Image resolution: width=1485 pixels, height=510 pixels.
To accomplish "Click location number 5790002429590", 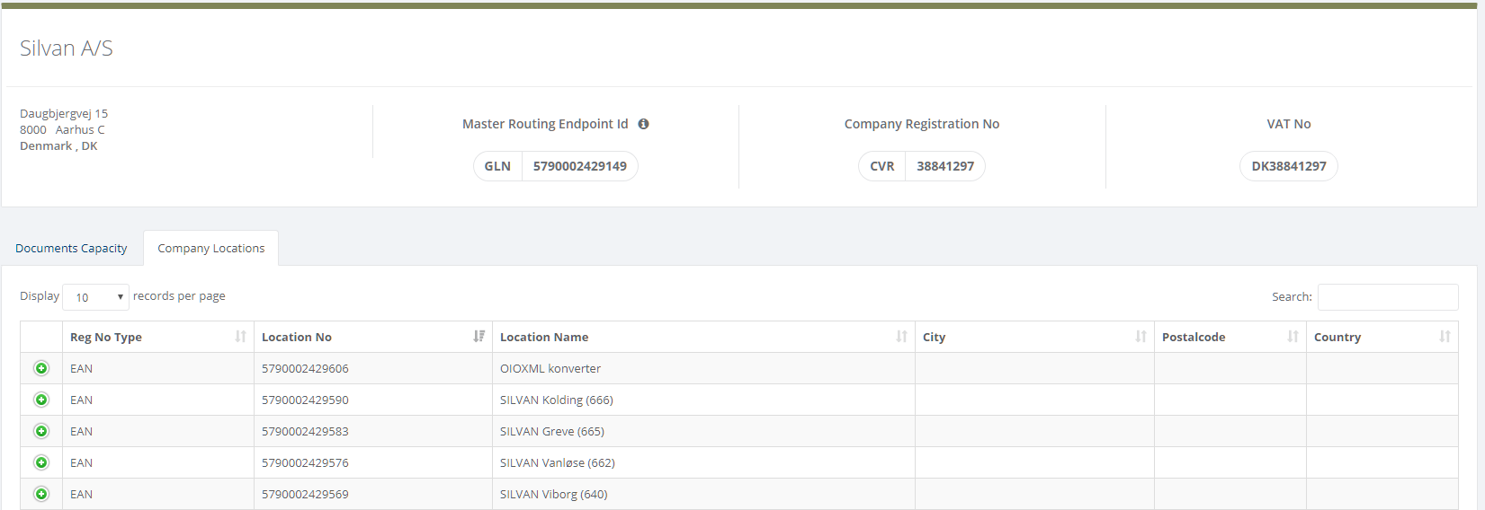I will coord(305,400).
